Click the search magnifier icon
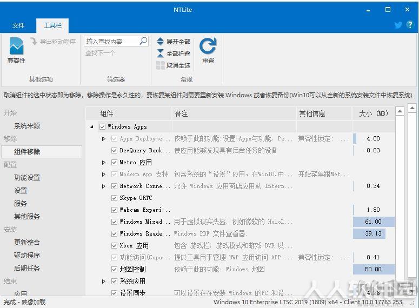 [143, 41]
